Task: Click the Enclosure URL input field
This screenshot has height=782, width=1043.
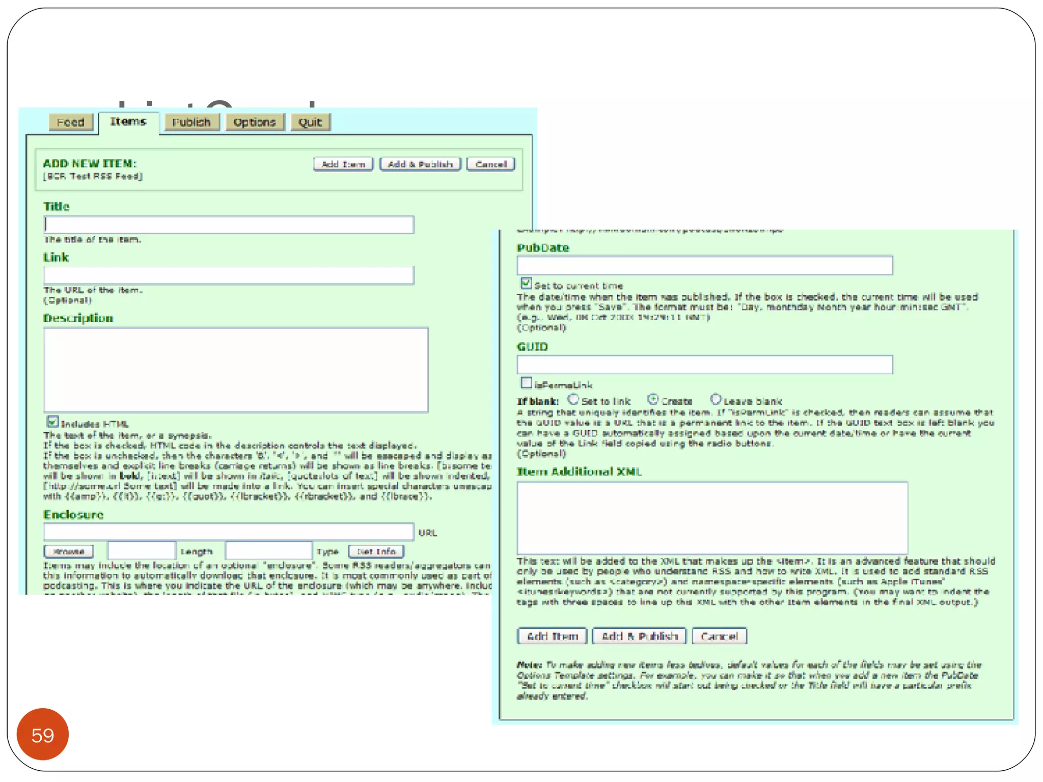Action: click(229, 532)
